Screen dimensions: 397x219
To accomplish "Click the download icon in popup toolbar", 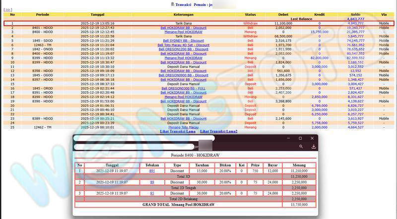I will (x=314, y=147).
